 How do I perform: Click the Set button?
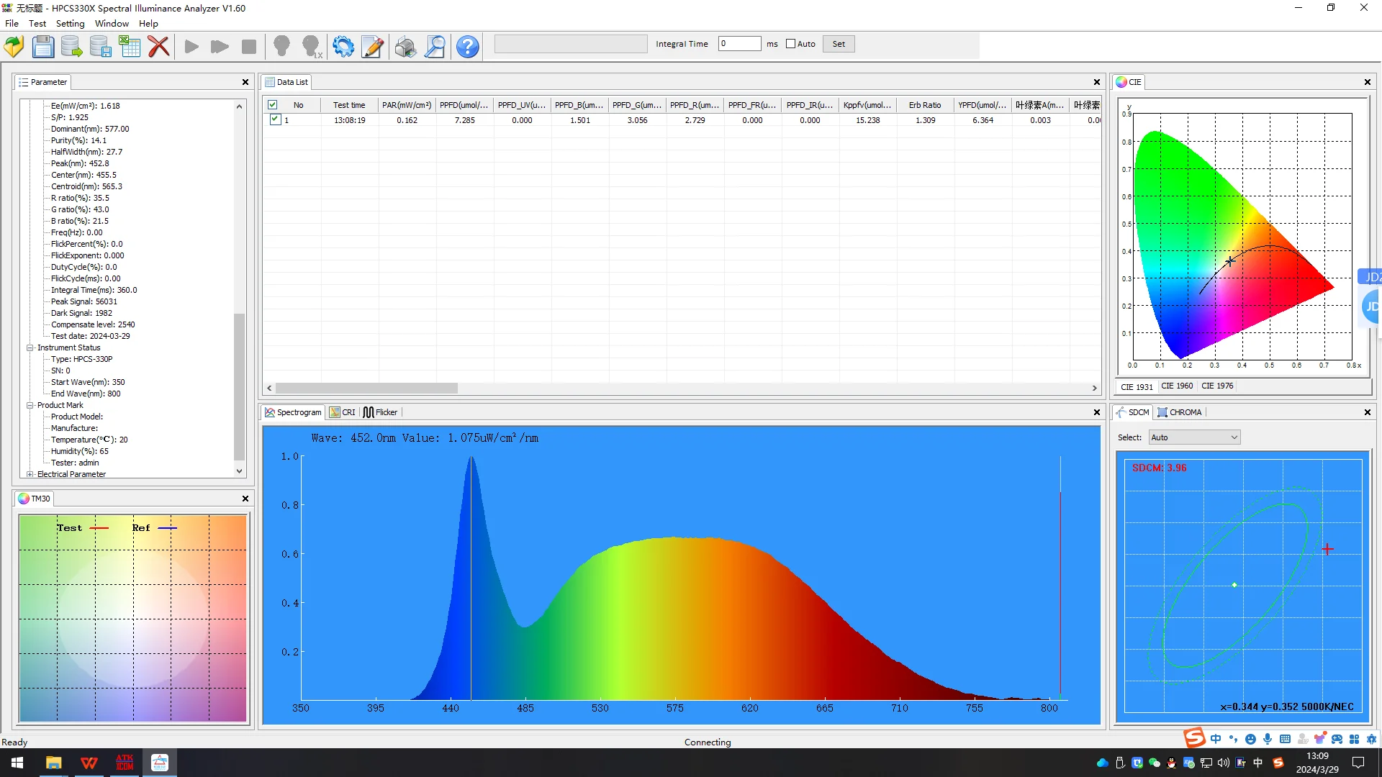[839, 44]
